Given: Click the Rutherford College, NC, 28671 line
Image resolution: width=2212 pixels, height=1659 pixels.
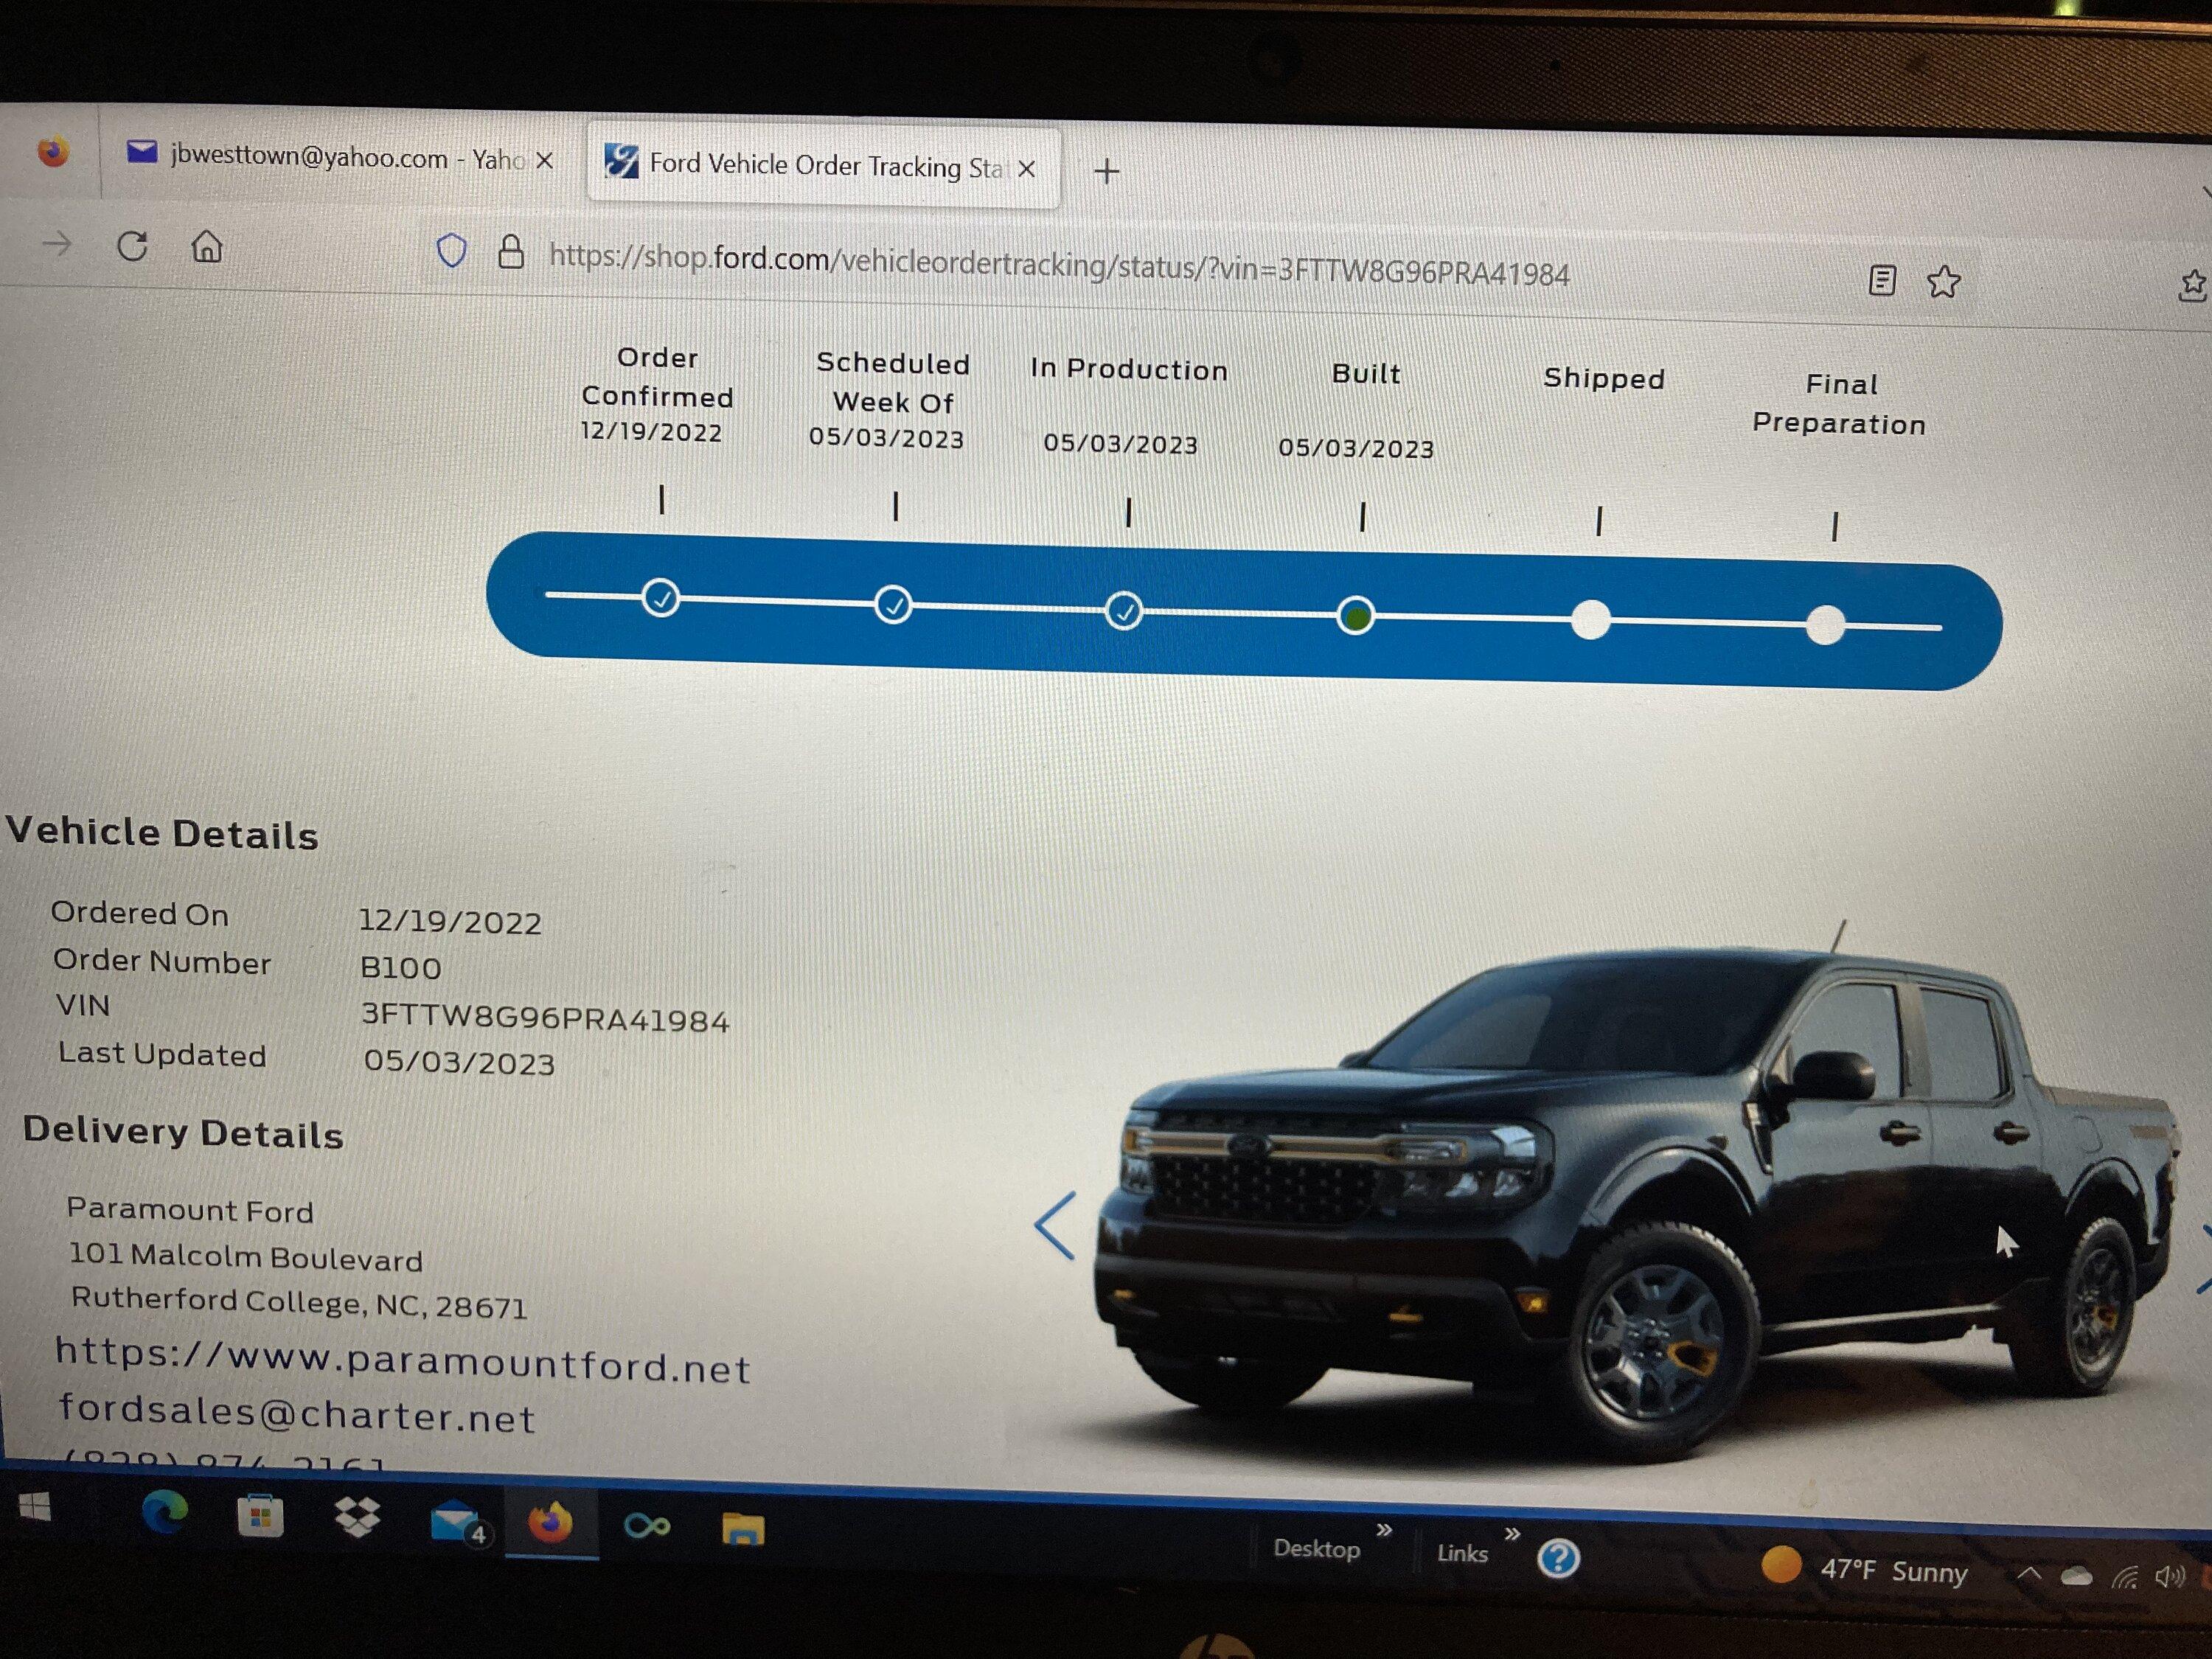Looking at the screenshot, I should (x=299, y=1303).
